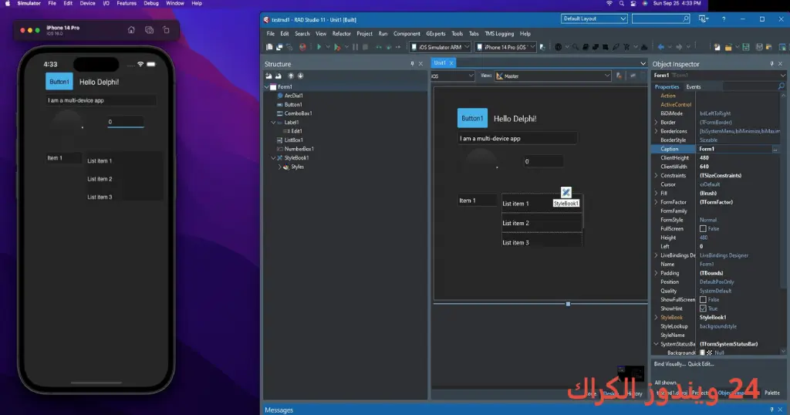Image resolution: width=790 pixels, height=415 pixels.
Task: Open the Default Layout dropdown
Action: pos(594,19)
